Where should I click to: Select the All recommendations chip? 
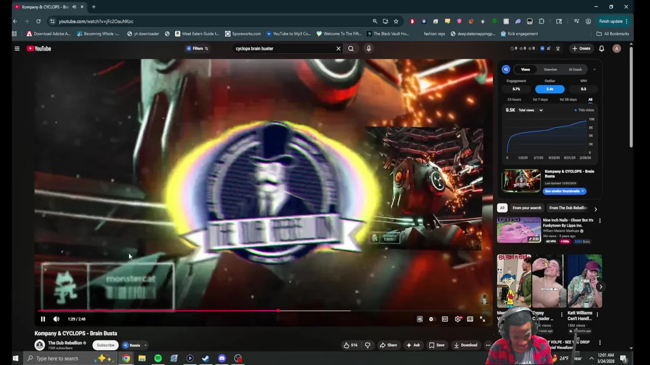click(x=502, y=208)
